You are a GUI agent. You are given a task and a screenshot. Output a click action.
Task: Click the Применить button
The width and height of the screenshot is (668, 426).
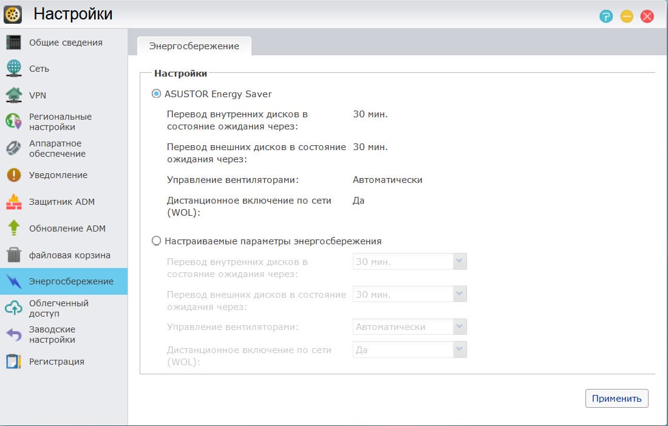(616, 399)
